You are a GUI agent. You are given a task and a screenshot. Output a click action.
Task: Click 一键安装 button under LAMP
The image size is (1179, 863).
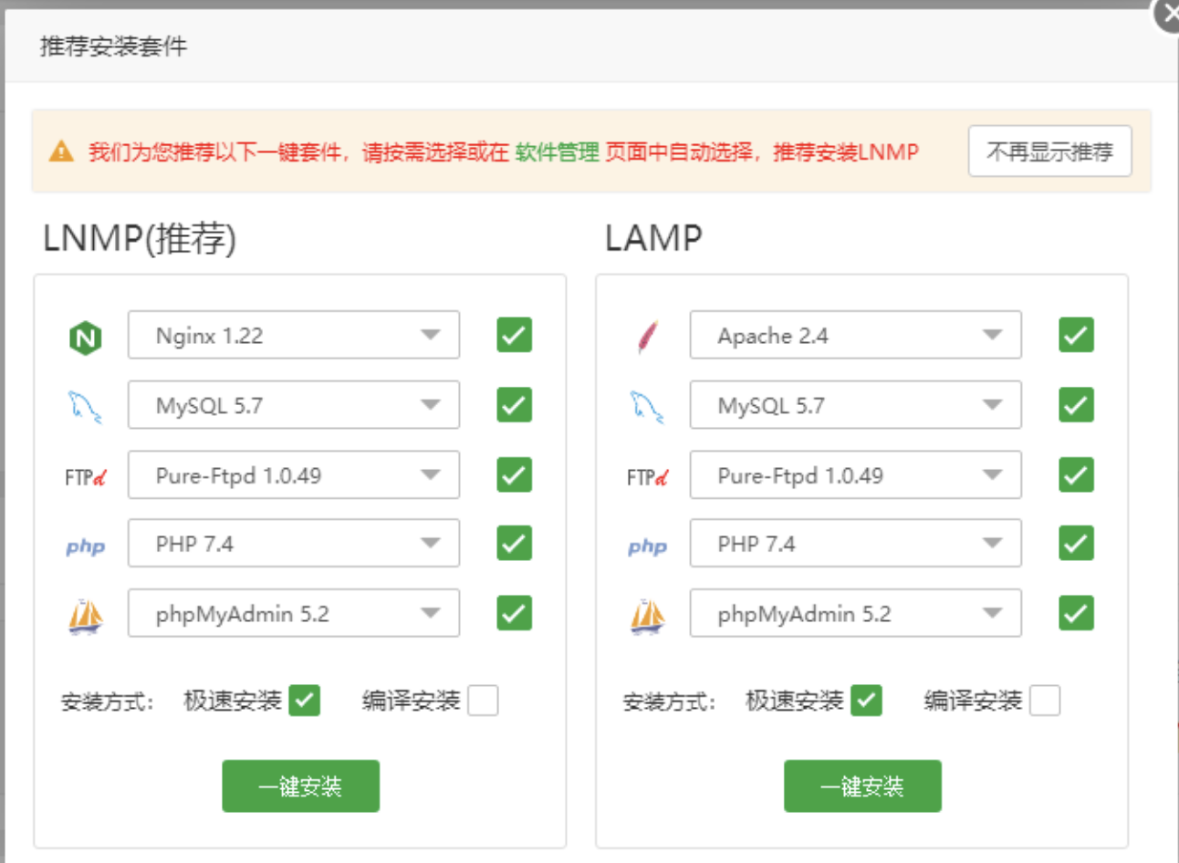862,785
